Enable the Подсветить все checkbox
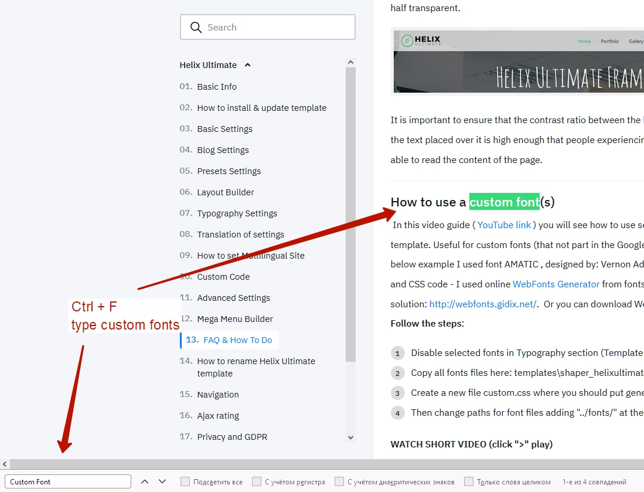 click(x=185, y=481)
